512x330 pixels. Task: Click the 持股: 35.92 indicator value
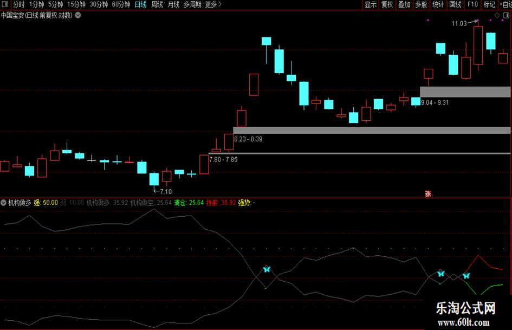(221, 203)
